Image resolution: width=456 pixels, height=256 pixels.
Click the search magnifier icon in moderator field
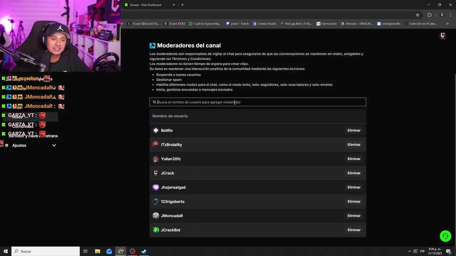[154, 102]
